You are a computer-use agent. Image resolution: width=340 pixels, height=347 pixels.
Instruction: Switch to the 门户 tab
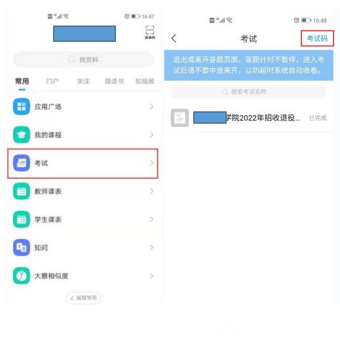(52, 81)
